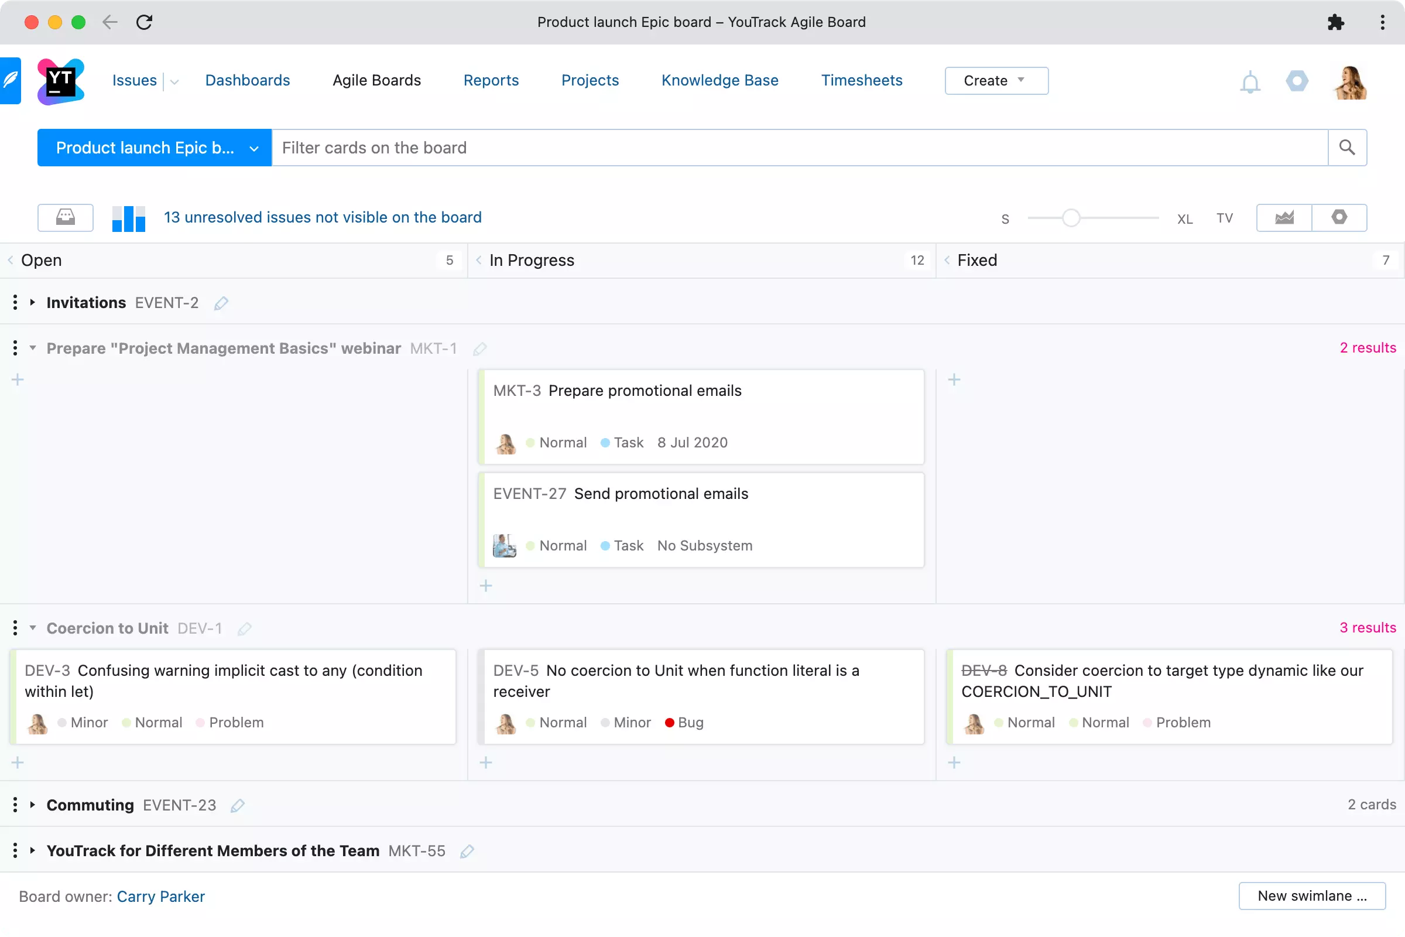Open the backlog drawer icon

tap(65, 217)
